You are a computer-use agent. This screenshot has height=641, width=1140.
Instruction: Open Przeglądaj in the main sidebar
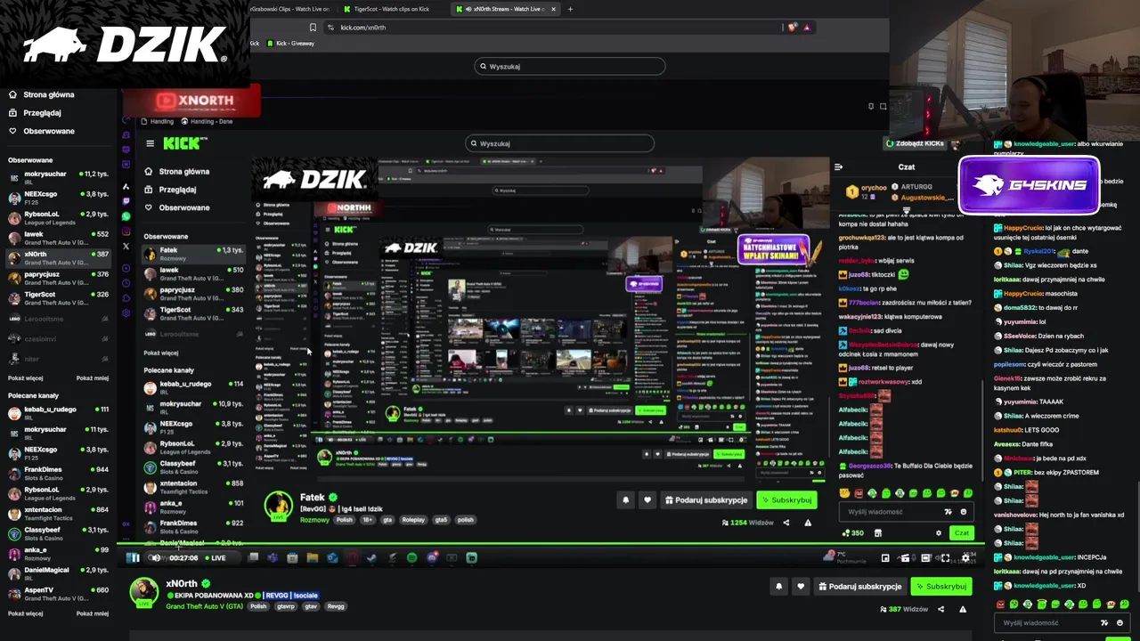pos(35,113)
